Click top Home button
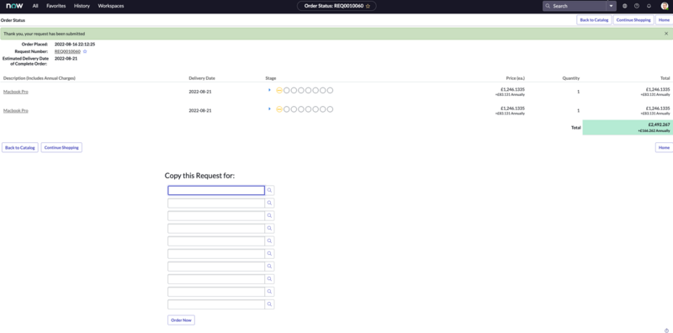Image resolution: width=673 pixels, height=333 pixels. (664, 20)
